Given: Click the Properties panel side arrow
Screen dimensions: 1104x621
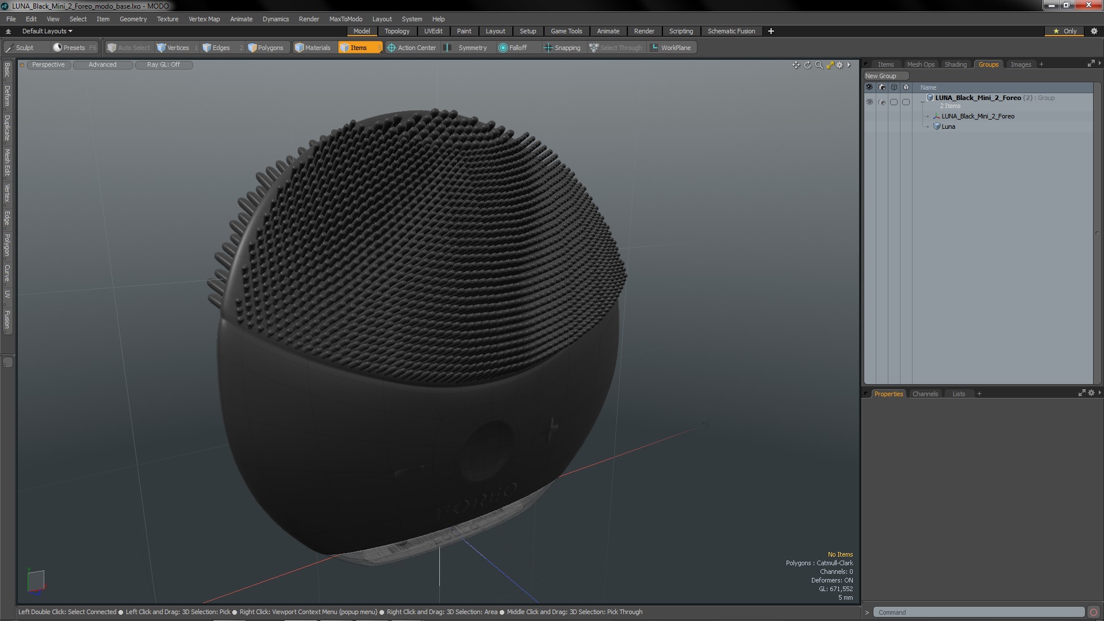Looking at the screenshot, I should pos(1099,393).
